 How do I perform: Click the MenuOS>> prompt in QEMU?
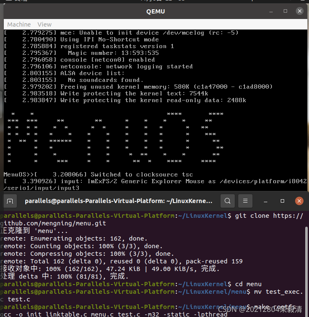tap(19, 174)
